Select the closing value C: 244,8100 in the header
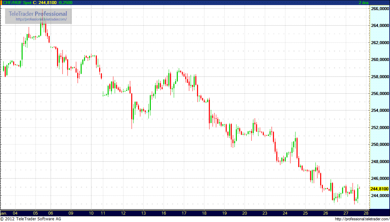The image size is (390, 222). pos(44,2)
